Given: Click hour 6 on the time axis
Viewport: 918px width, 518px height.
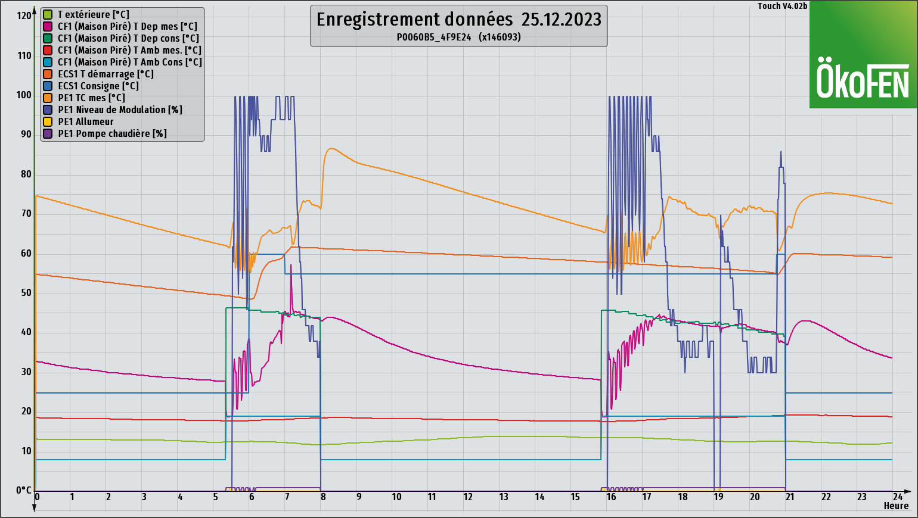Looking at the screenshot, I should coord(252,497).
